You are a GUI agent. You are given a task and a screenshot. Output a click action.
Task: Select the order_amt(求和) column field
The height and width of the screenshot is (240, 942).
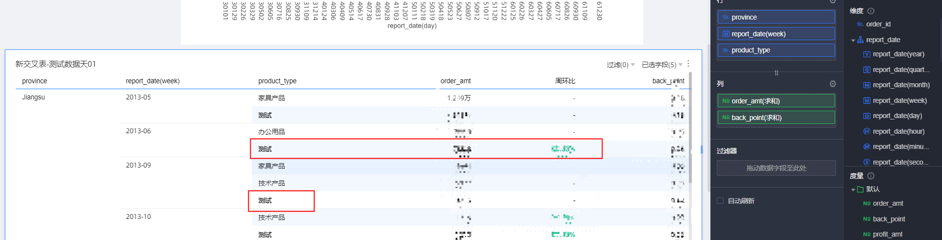776,101
